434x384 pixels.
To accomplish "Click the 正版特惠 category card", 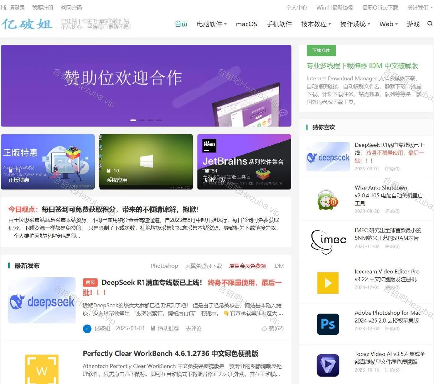I will [x=48, y=162].
